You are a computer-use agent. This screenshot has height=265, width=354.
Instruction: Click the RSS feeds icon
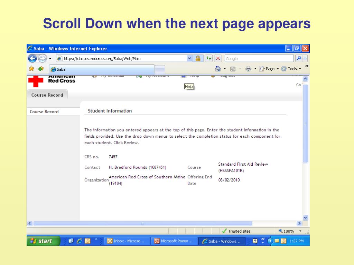pos(233,69)
